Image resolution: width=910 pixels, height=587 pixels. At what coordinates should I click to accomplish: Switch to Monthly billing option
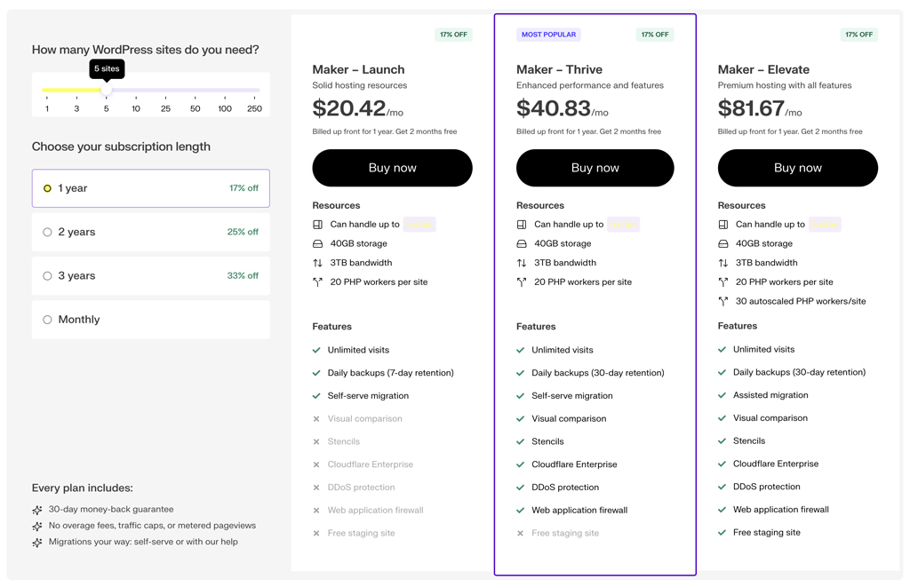point(47,320)
